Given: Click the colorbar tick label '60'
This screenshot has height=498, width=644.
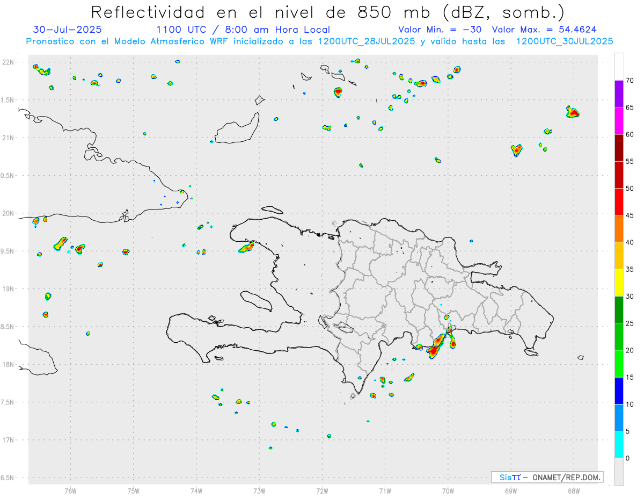Looking at the screenshot, I should pyautogui.click(x=630, y=134).
